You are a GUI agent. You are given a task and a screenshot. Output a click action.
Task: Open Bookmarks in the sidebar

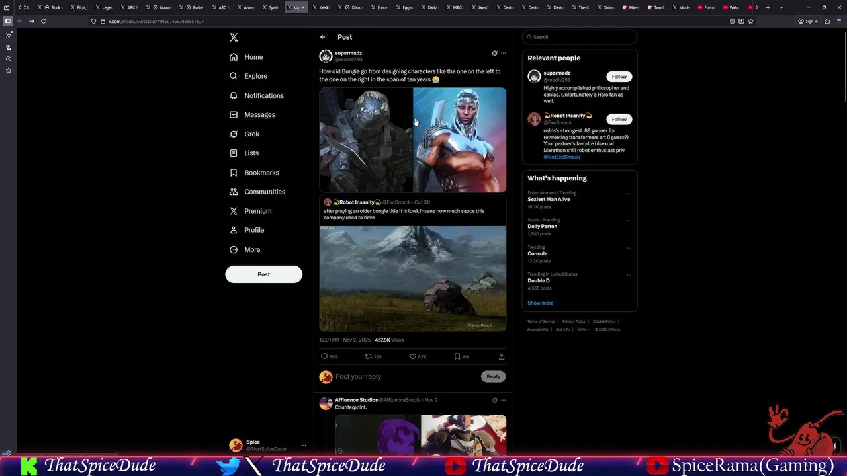pyautogui.click(x=254, y=173)
